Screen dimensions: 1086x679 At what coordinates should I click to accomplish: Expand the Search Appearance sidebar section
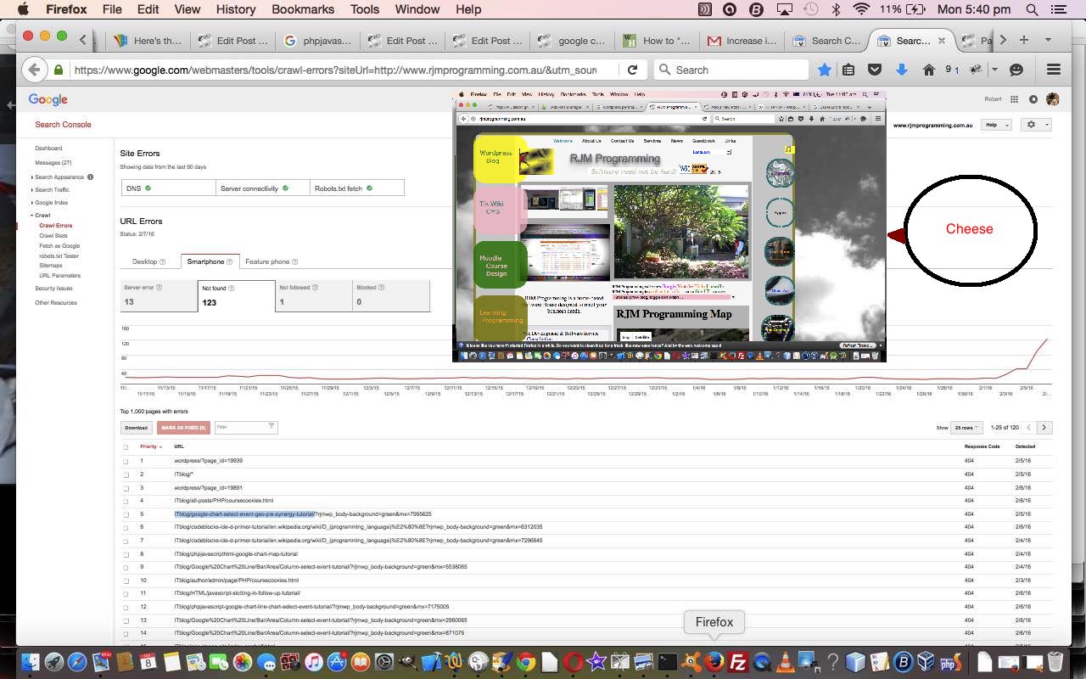32,177
